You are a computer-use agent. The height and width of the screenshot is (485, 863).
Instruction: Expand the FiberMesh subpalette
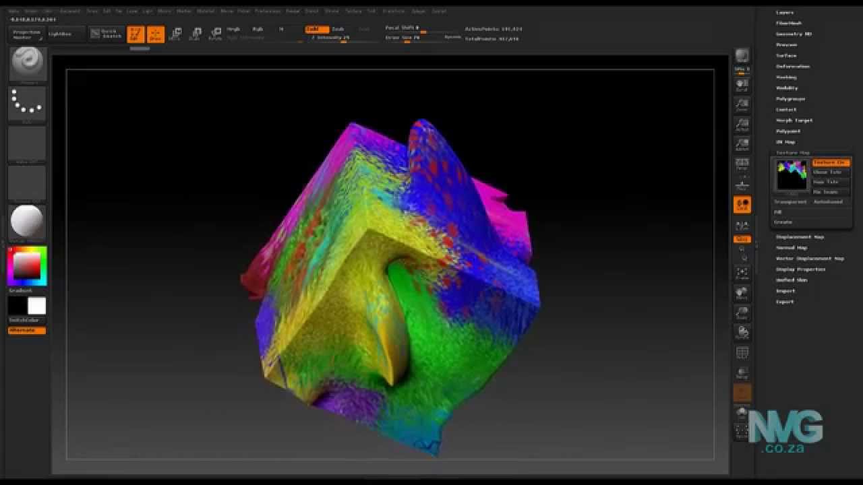point(789,24)
